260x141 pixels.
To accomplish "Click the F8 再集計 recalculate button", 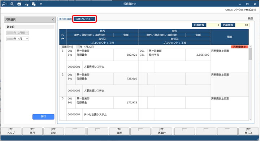I will tap(162, 131).
